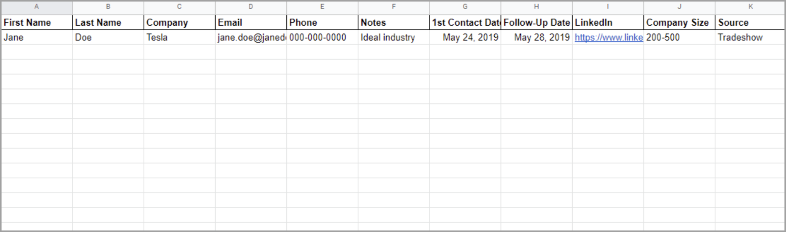This screenshot has height=232, width=786.
Task: Select column K header
Action: click(x=750, y=7)
